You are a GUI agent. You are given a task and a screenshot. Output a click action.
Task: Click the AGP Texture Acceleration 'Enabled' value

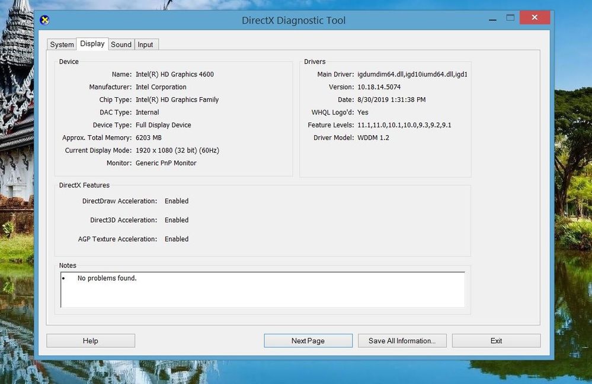click(177, 239)
